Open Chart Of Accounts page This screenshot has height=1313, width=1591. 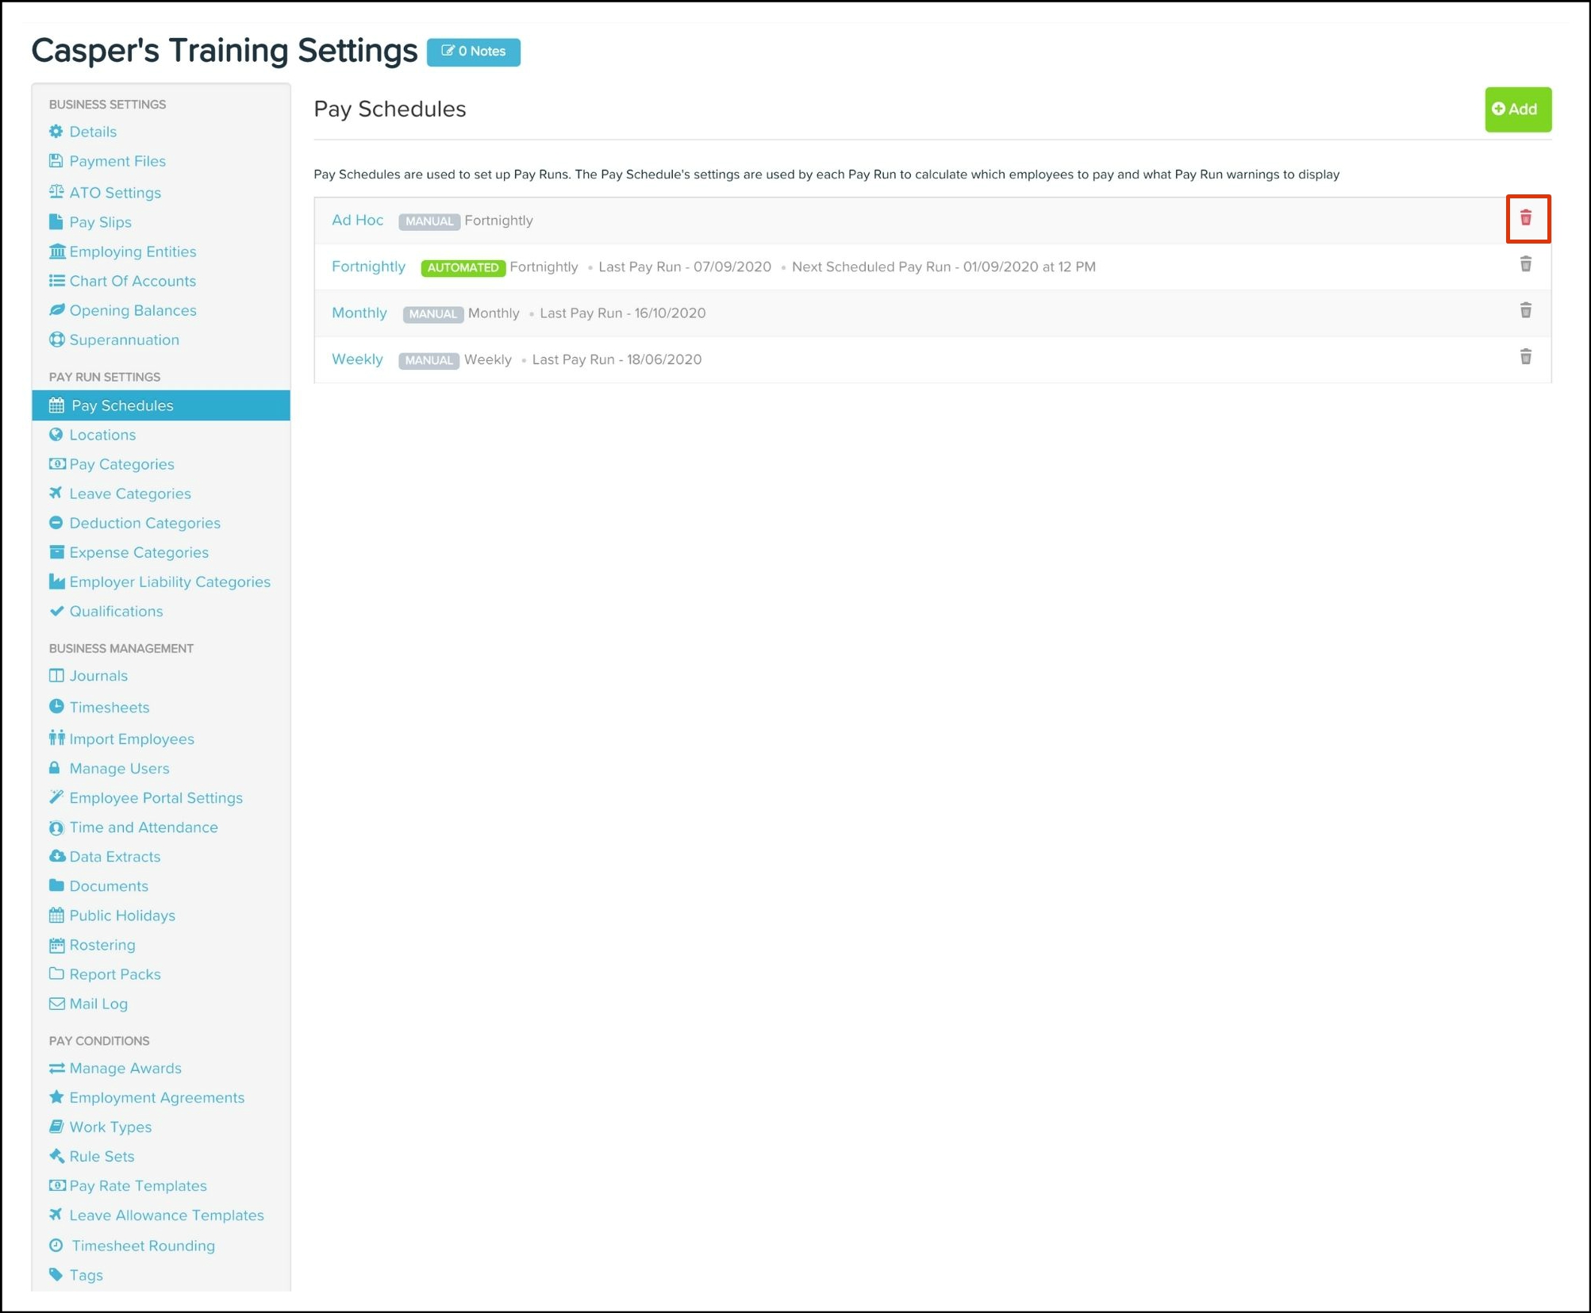[132, 281]
